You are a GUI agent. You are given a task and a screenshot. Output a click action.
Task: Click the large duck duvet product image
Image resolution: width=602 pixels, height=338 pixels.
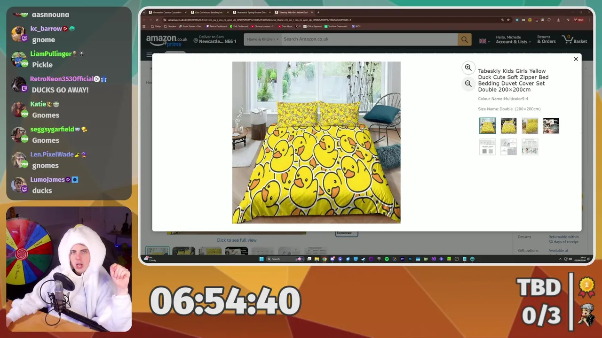(x=316, y=142)
